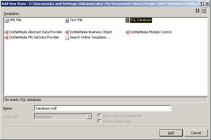The image size is (211, 140).
Task: Click the Search Online Templates label
Action: coord(90,38)
